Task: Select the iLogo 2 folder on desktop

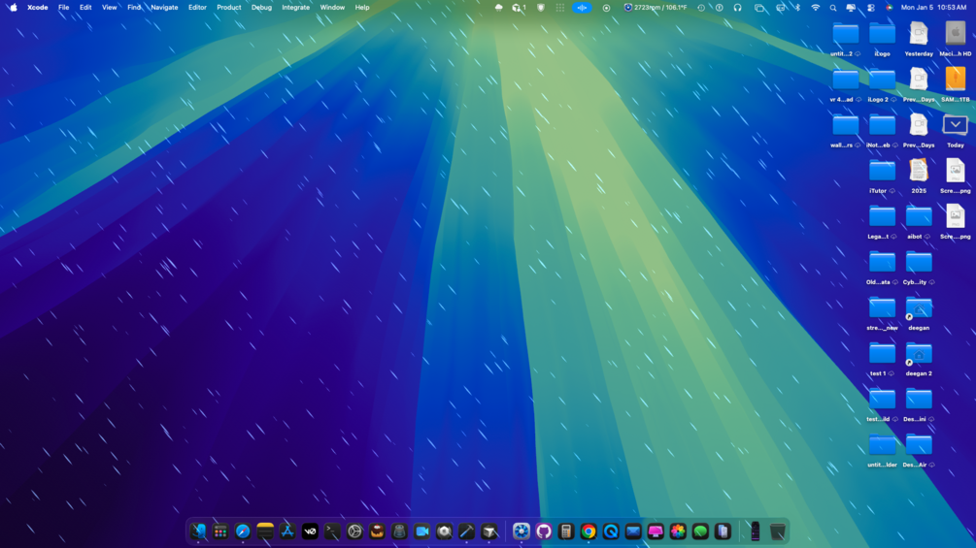Action: click(882, 80)
